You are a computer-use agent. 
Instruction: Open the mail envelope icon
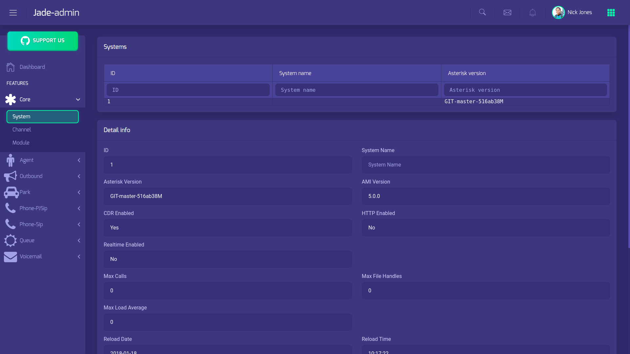tap(507, 12)
